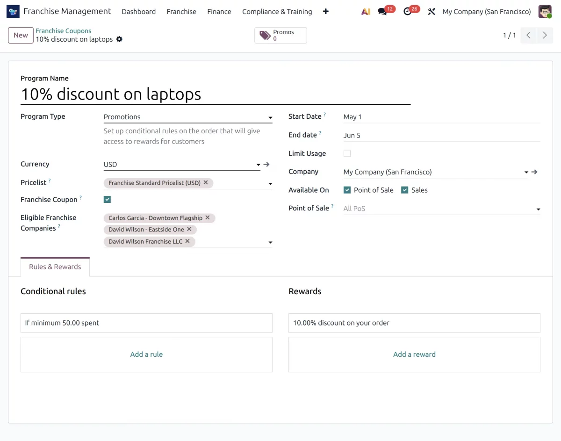
Task: Show the End date help tooltip icon
Action: (x=320, y=133)
